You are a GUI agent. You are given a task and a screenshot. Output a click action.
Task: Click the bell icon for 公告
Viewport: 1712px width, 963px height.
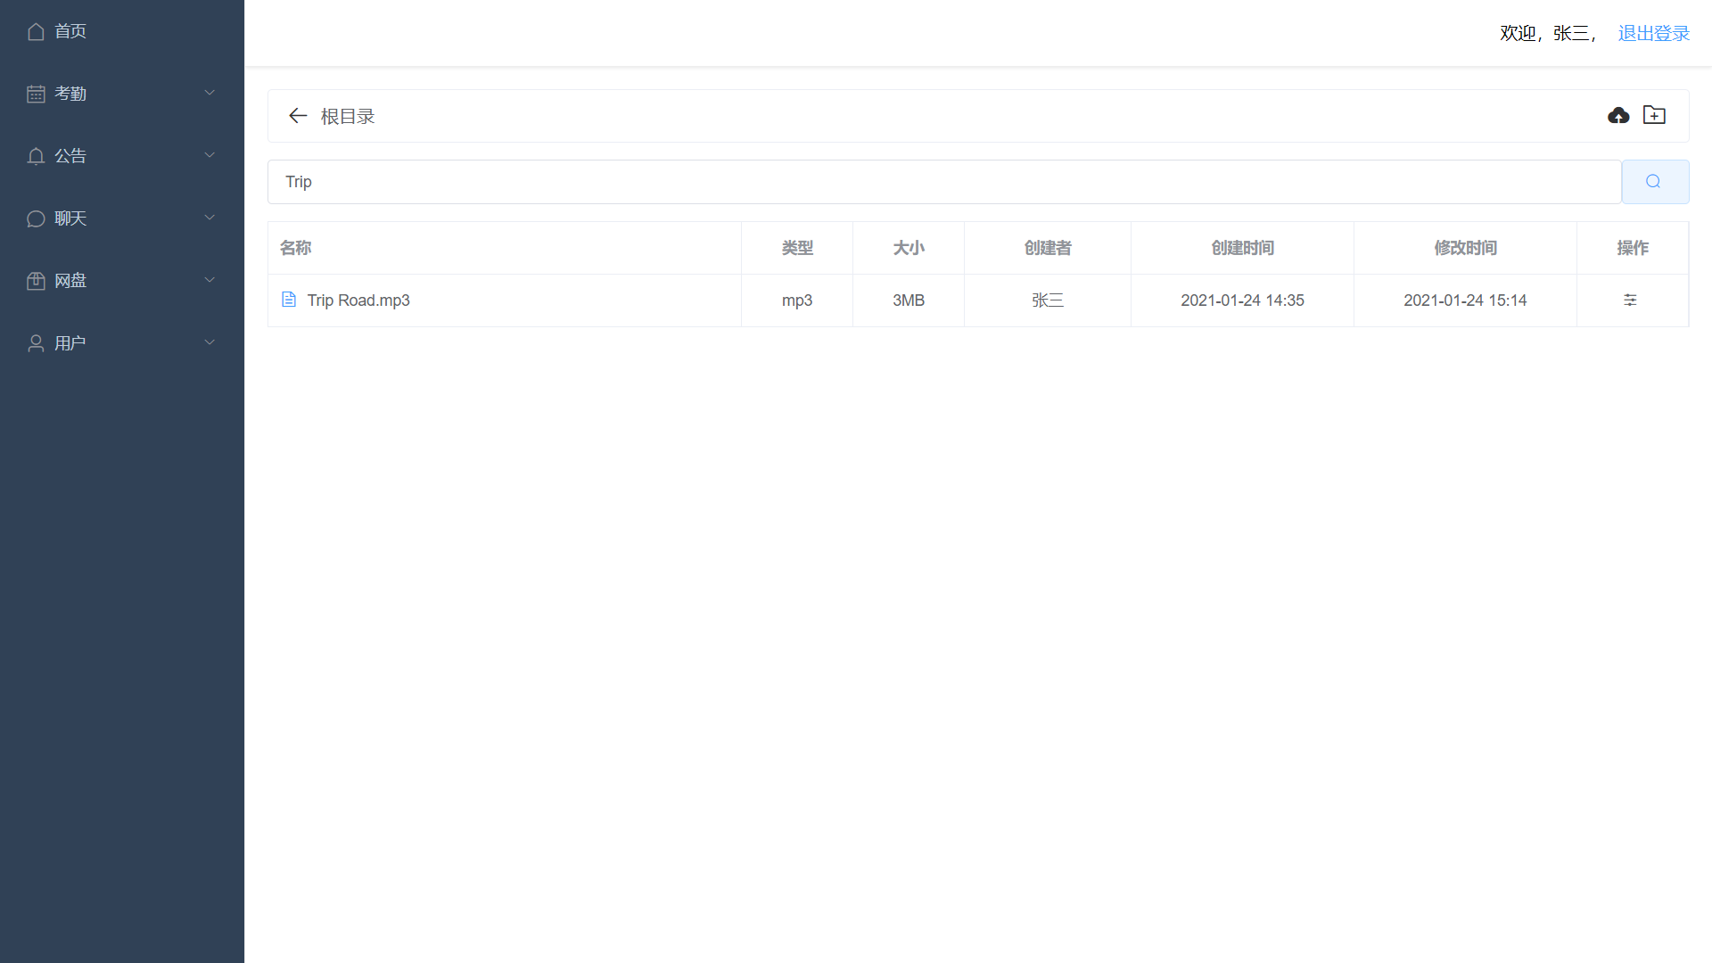coord(36,156)
